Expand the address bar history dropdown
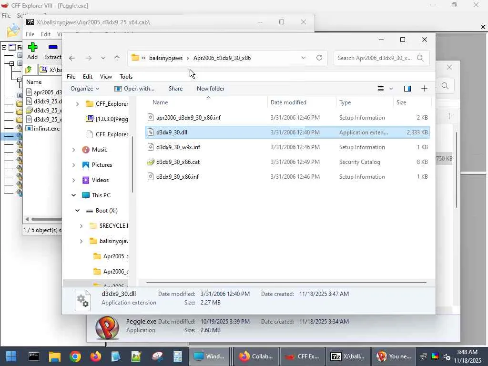Viewport: 488px width, 366px height. [x=304, y=58]
